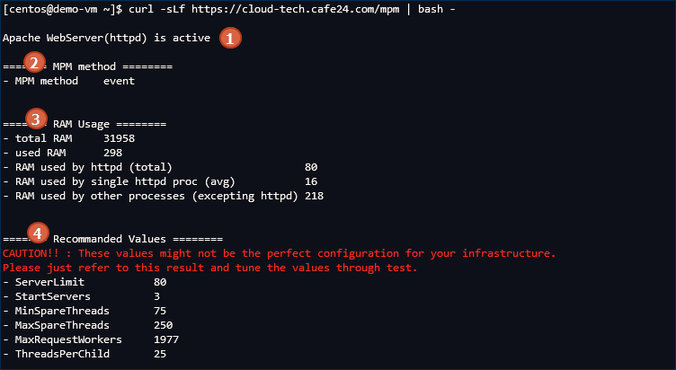Click the [centos@demo-vm ~]$ shell prompt
The height and width of the screenshot is (370, 676).
click(x=63, y=8)
